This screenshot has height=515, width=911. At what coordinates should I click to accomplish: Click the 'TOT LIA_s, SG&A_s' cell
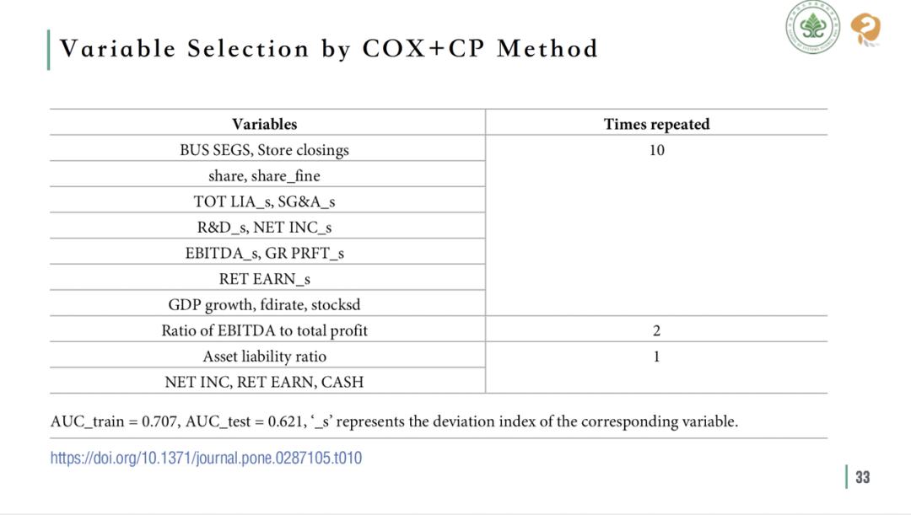tap(264, 201)
